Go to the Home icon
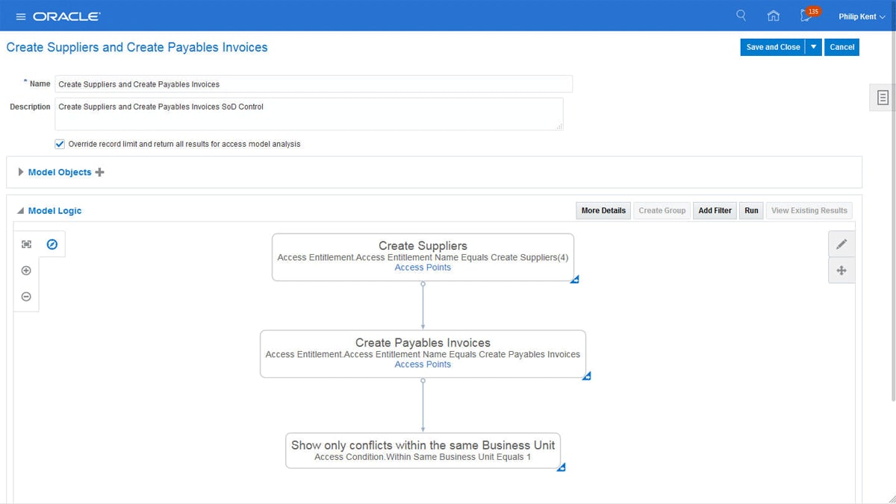 pos(774,16)
